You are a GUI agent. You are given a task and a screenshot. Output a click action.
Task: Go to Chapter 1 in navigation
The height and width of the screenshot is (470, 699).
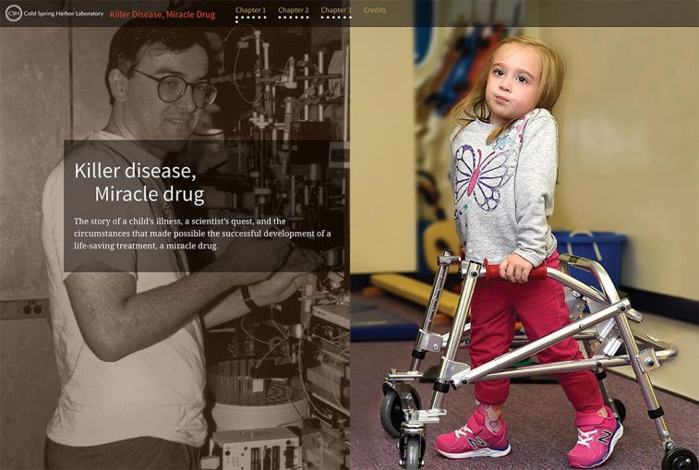click(x=250, y=10)
